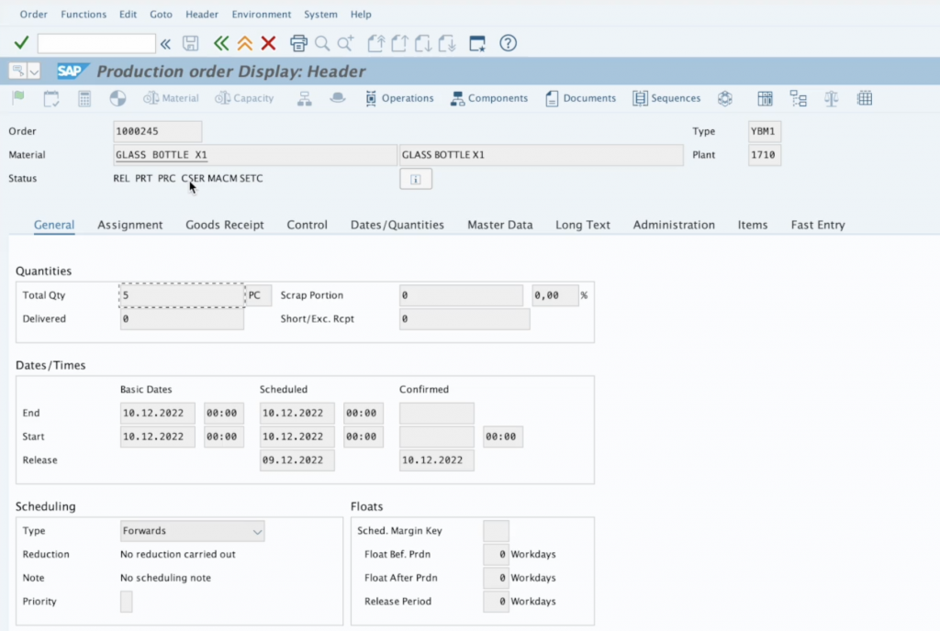Click the Save floppy disk icon
Viewport: 940px width, 631px height.
point(191,43)
